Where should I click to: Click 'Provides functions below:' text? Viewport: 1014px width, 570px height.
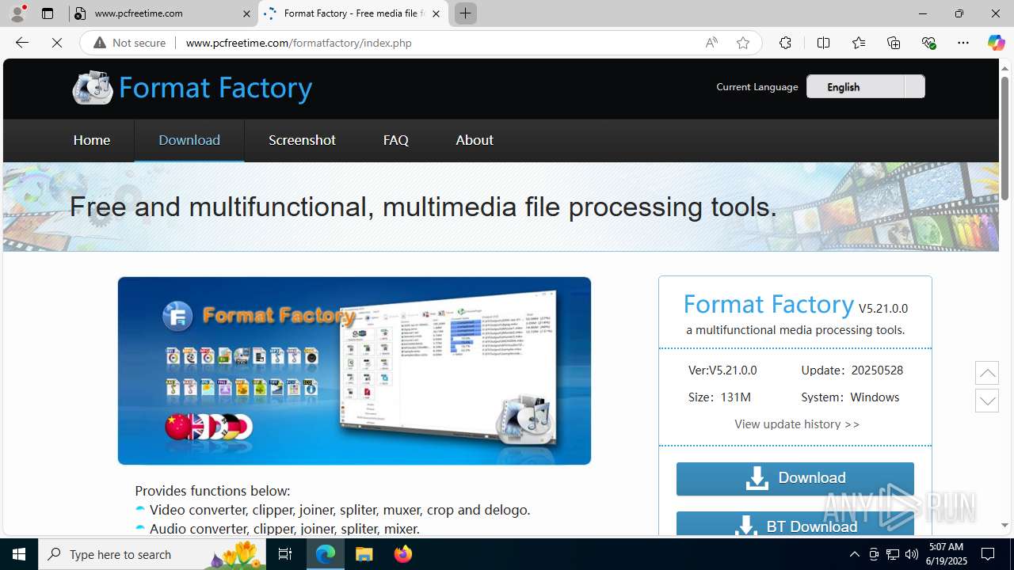point(212,491)
